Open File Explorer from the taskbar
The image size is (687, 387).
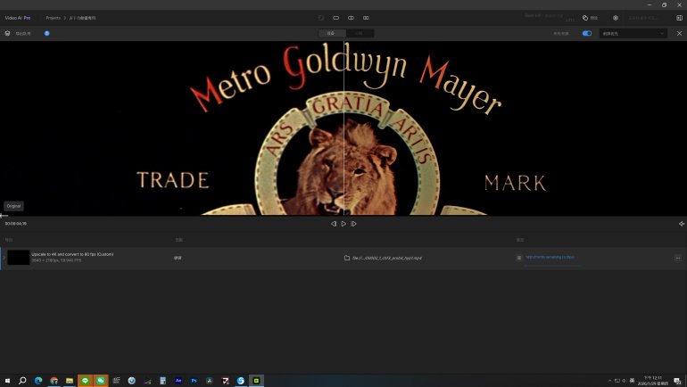[x=70, y=381]
